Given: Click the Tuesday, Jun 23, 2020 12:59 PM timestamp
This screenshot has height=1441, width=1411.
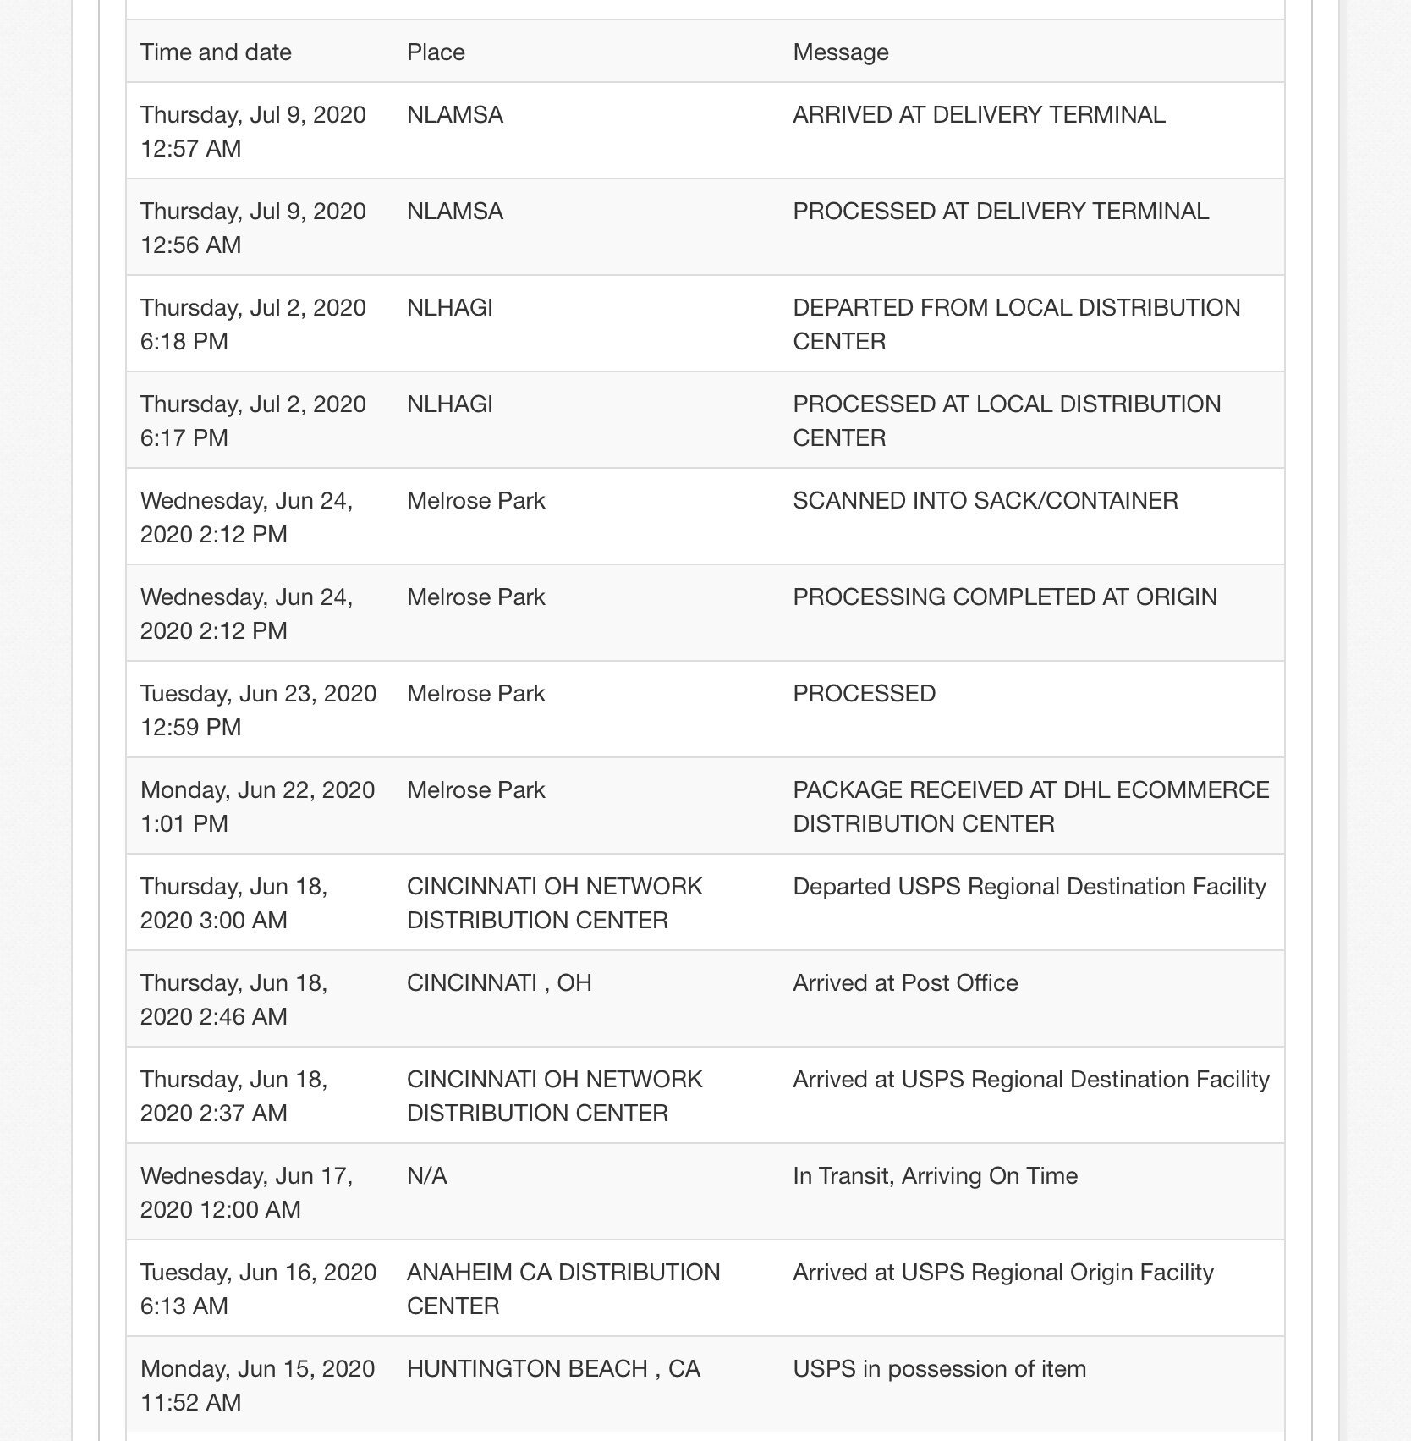Looking at the screenshot, I should (x=258, y=710).
